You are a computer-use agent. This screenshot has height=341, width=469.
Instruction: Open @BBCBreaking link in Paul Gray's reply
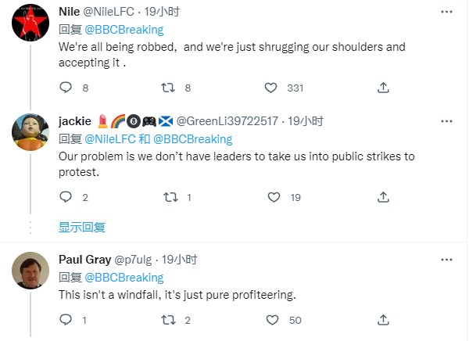[124, 278]
